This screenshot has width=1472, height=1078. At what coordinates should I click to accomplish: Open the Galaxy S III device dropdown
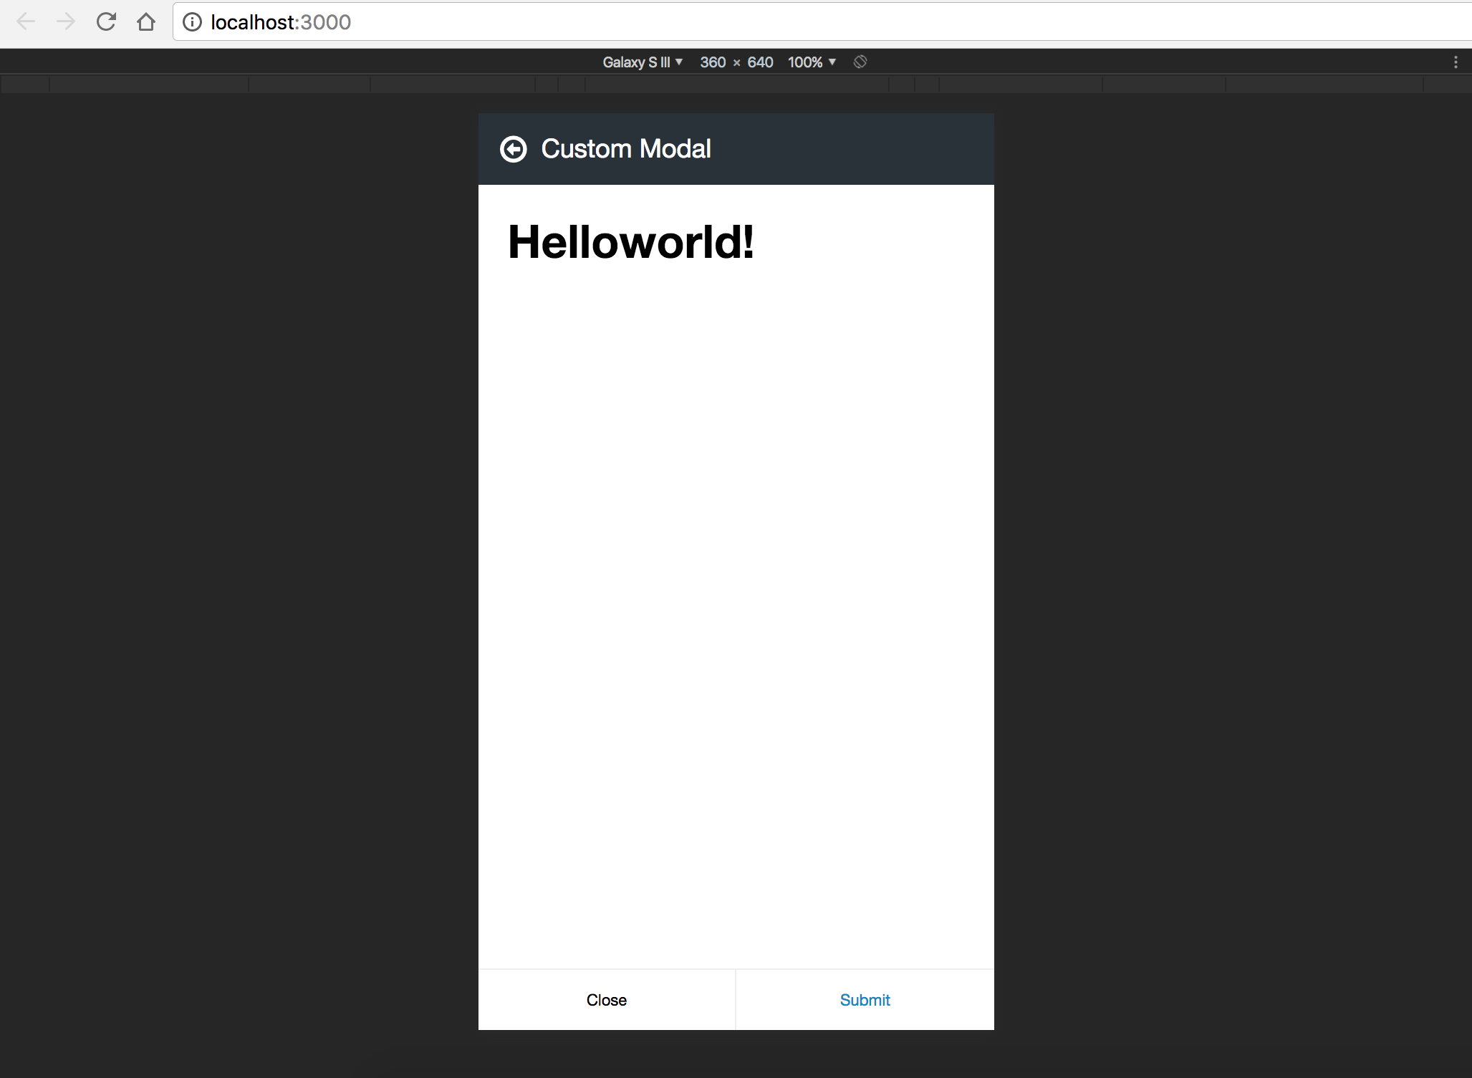pos(642,62)
